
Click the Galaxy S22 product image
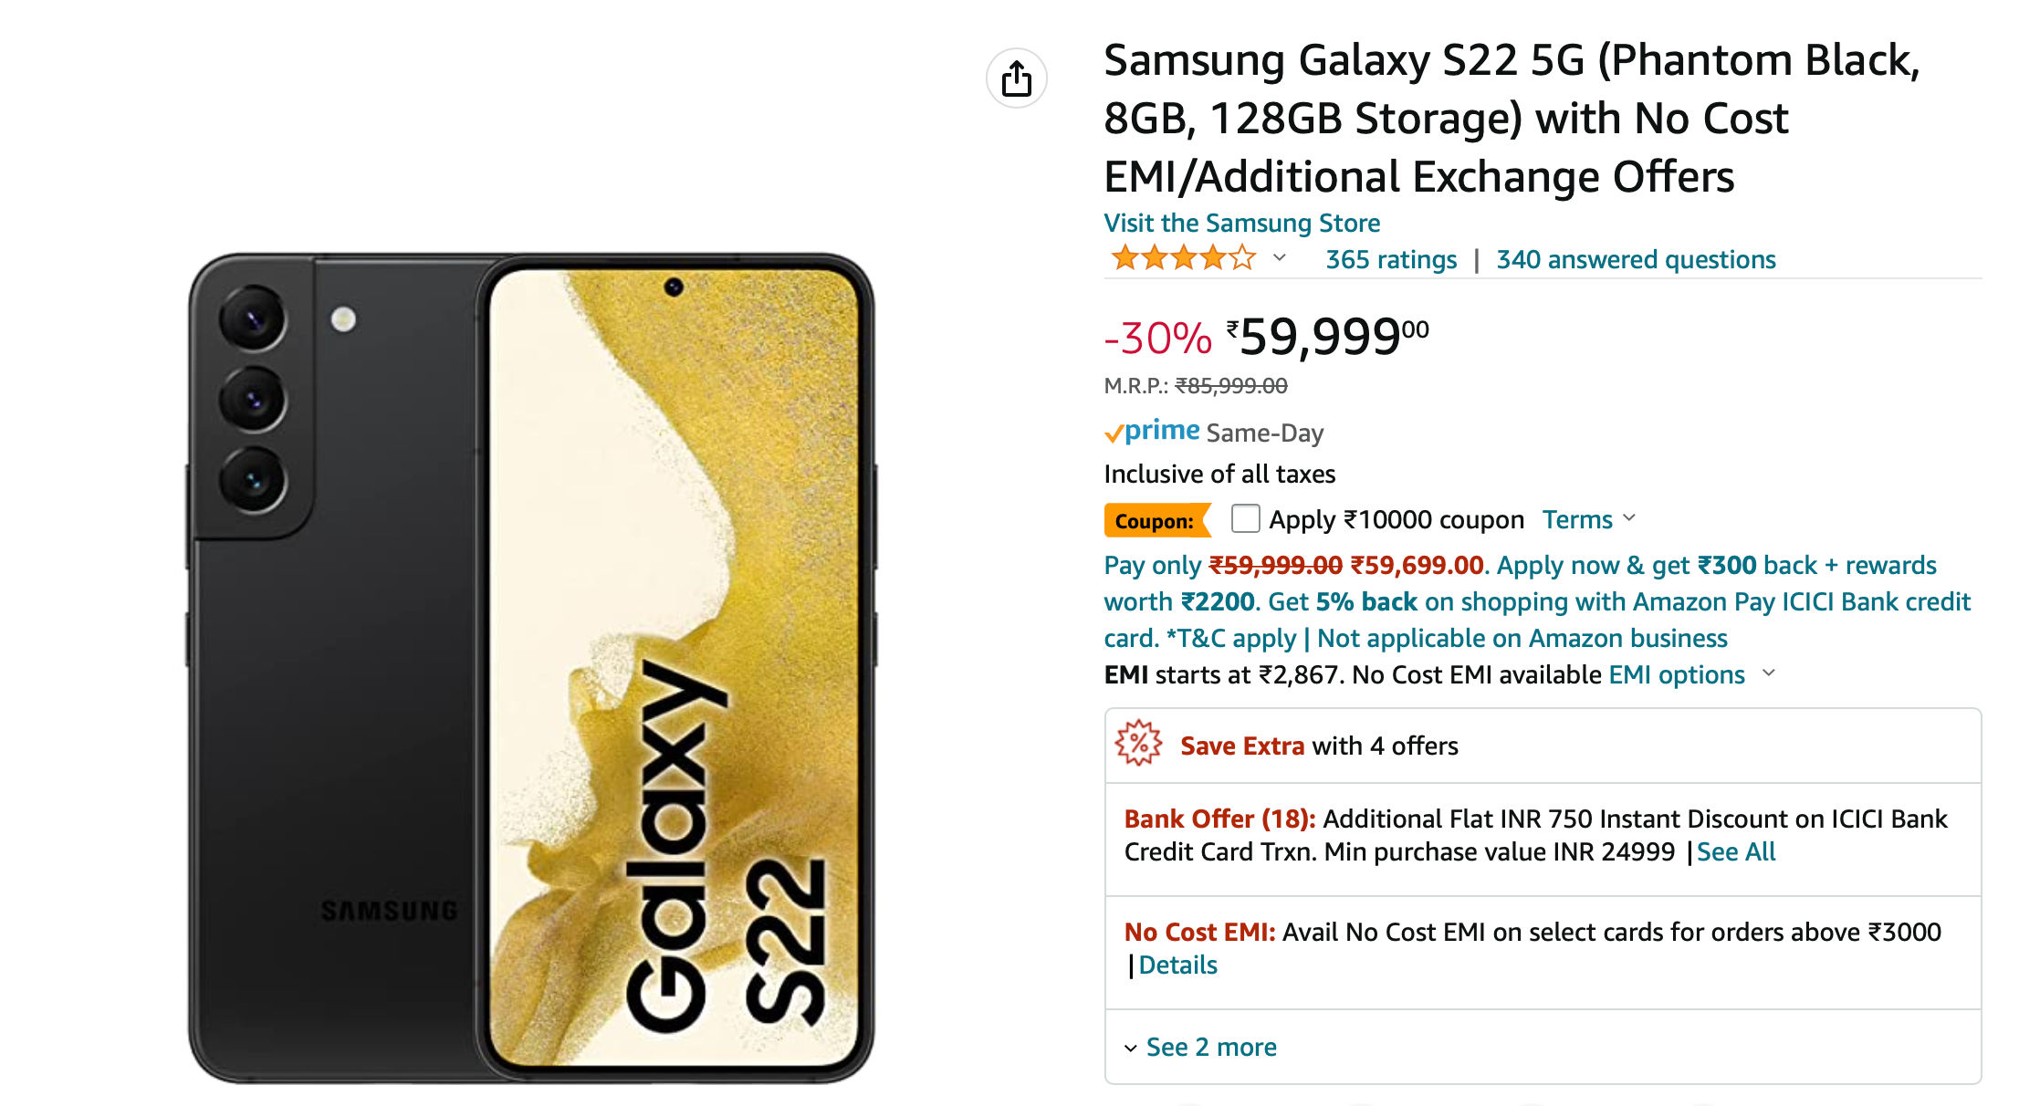[531, 668]
